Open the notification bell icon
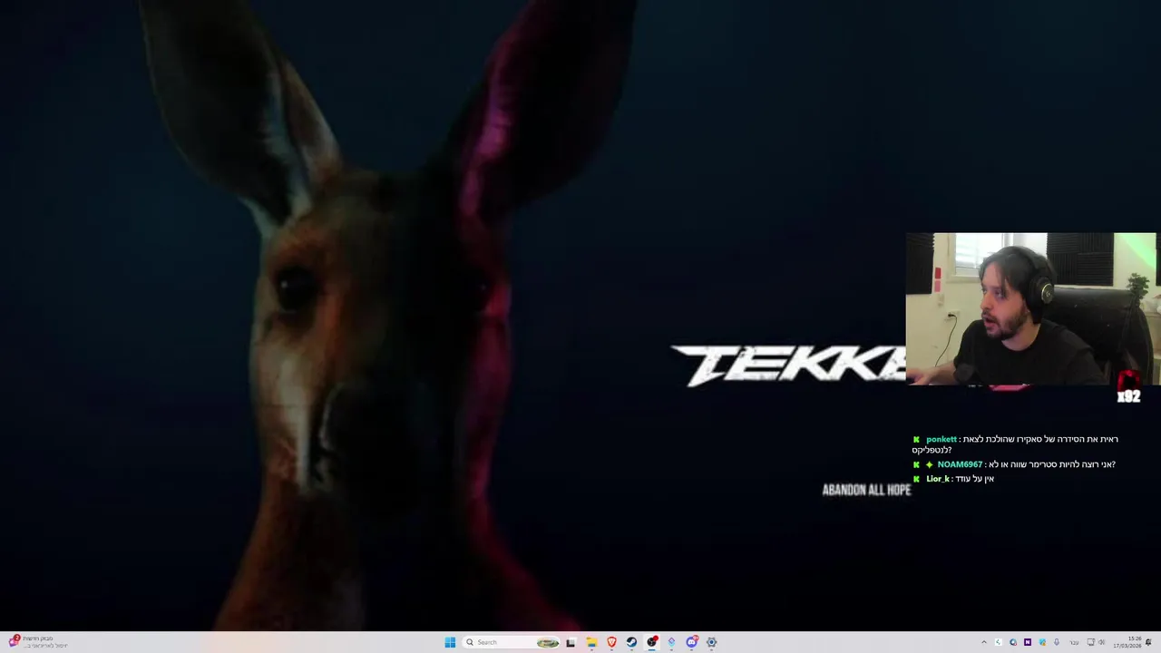This screenshot has width=1161, height=653. point(1148,642)
